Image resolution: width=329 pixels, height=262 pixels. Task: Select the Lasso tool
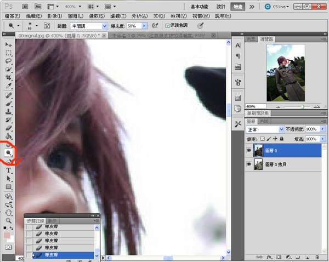[8, 61]
